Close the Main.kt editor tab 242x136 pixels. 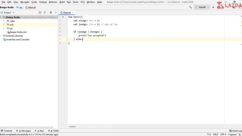(x=73, y=12)
